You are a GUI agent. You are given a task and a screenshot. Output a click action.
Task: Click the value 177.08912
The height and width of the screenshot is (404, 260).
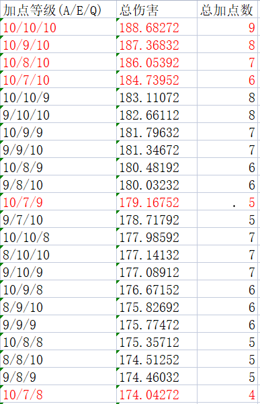pyautogui.click(x=157, y=272)
